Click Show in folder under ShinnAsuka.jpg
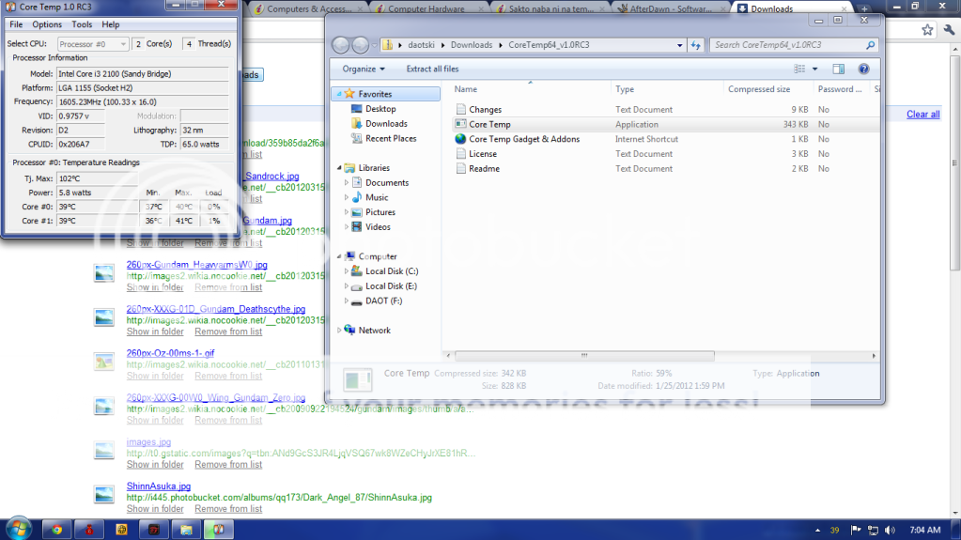 tap(155, 509)
